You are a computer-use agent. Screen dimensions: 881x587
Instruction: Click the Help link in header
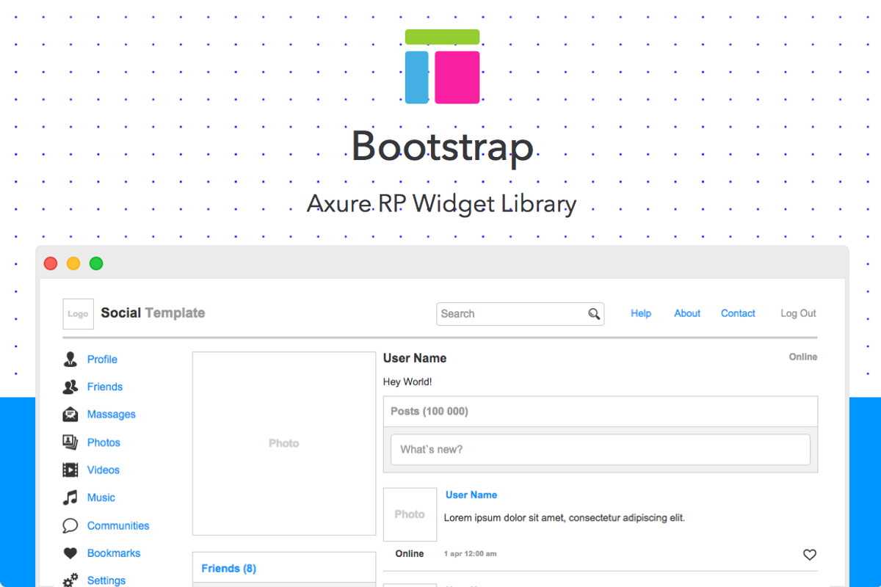click(x=641, y=313)
